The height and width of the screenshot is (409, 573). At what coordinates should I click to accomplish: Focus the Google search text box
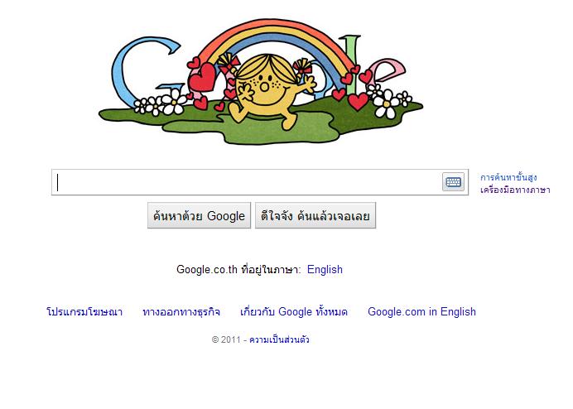coord(247,182)
